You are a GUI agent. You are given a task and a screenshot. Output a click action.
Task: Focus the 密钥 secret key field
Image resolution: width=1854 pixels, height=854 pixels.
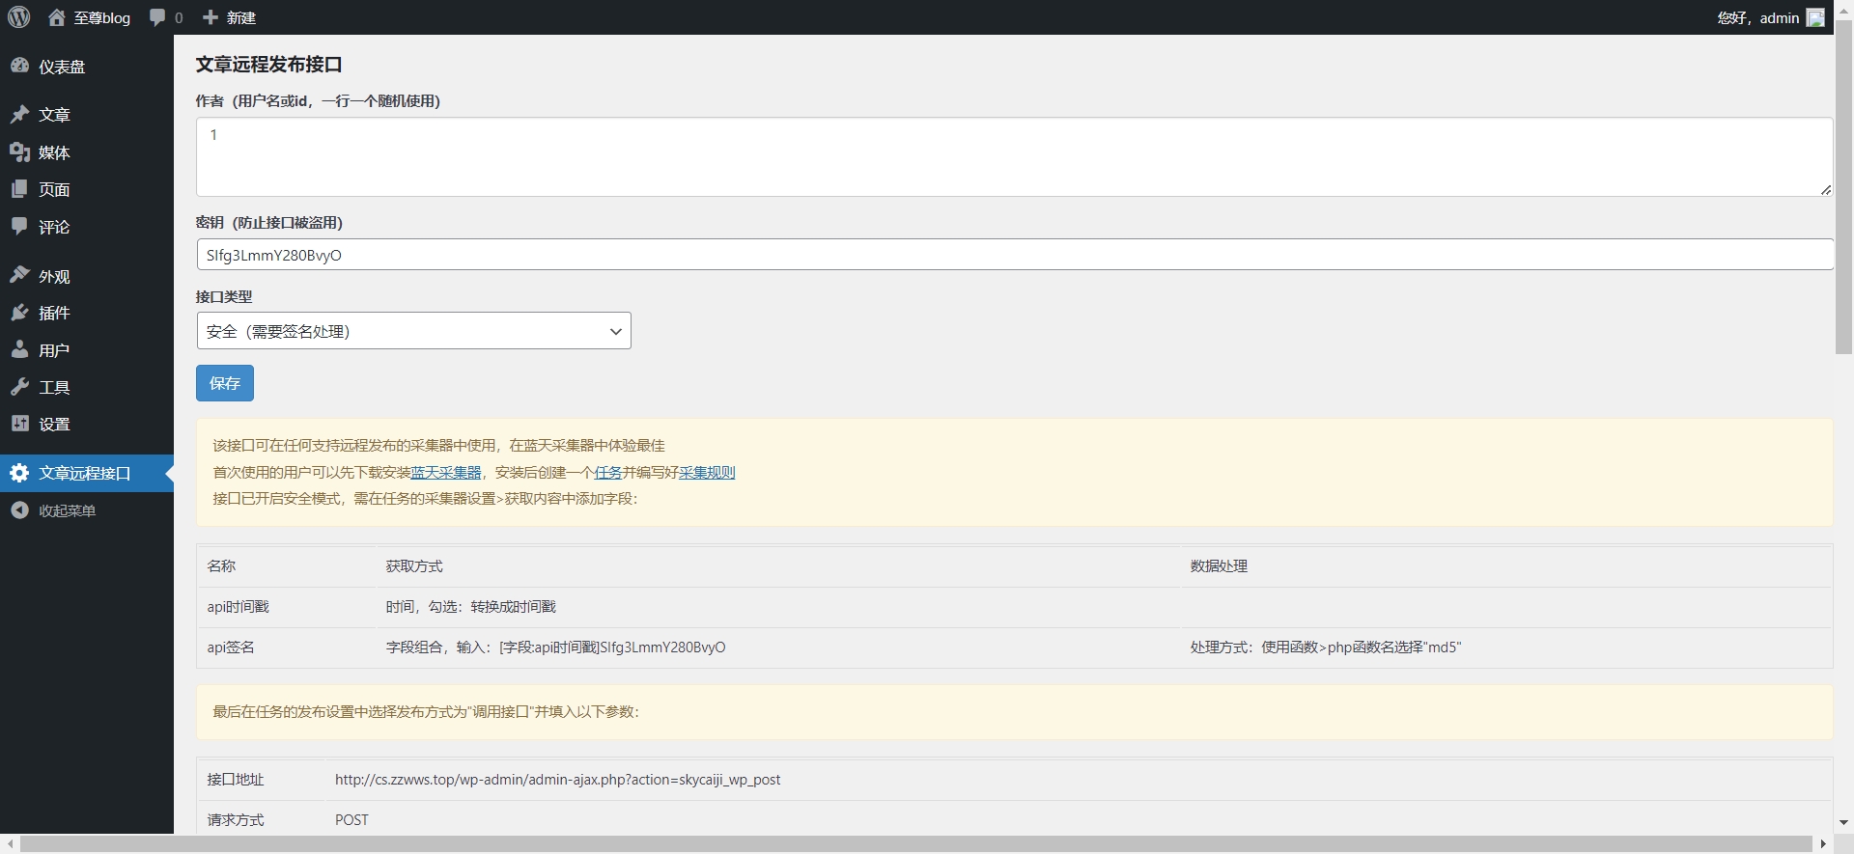pos(1014,255)
